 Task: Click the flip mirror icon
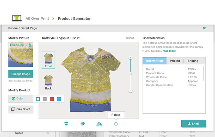point(99,124)
